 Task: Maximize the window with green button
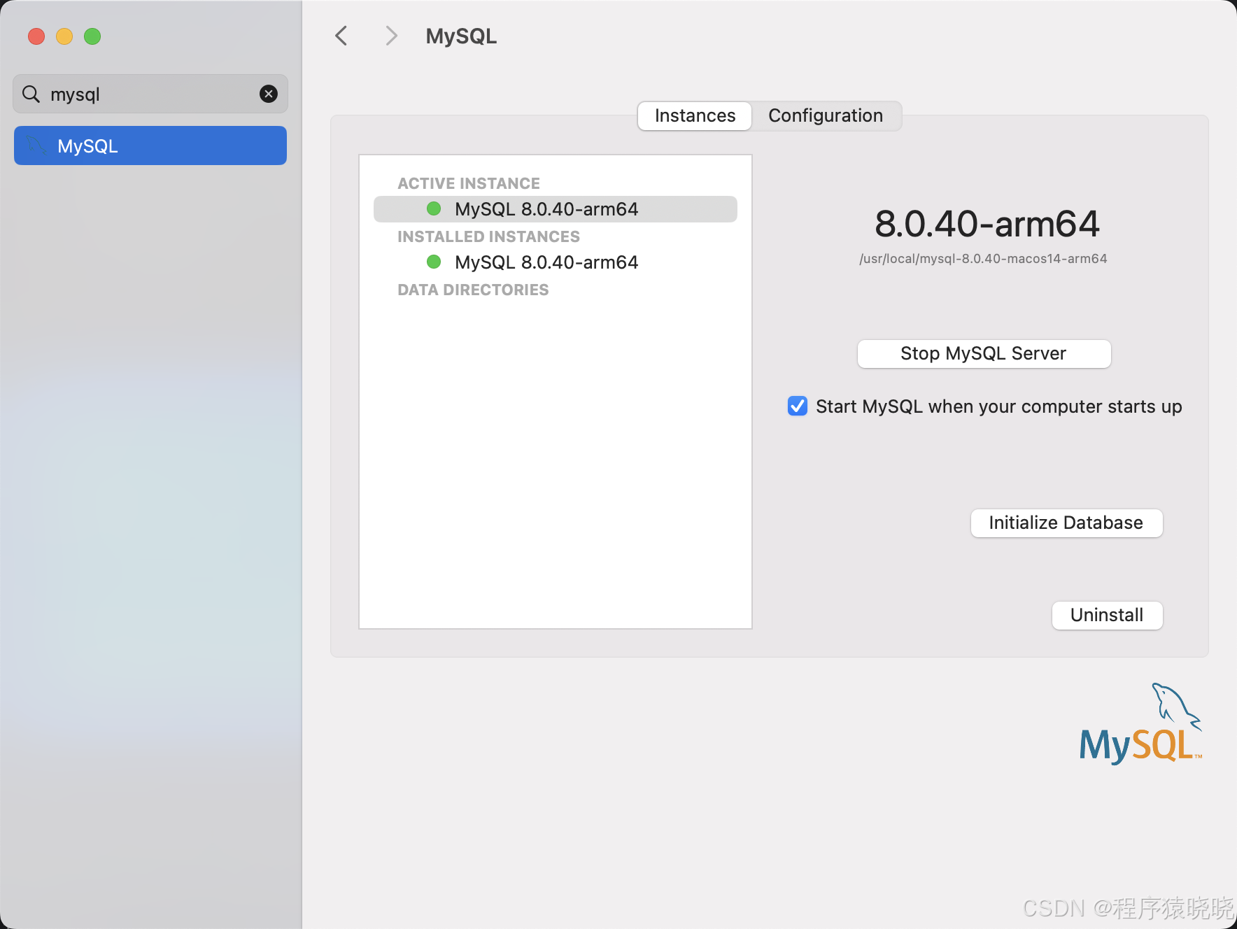(92, 36)
